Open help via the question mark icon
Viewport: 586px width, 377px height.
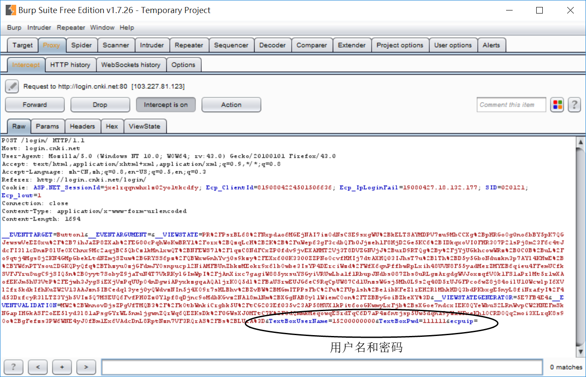pyautogui.click(x=574, y=105)
